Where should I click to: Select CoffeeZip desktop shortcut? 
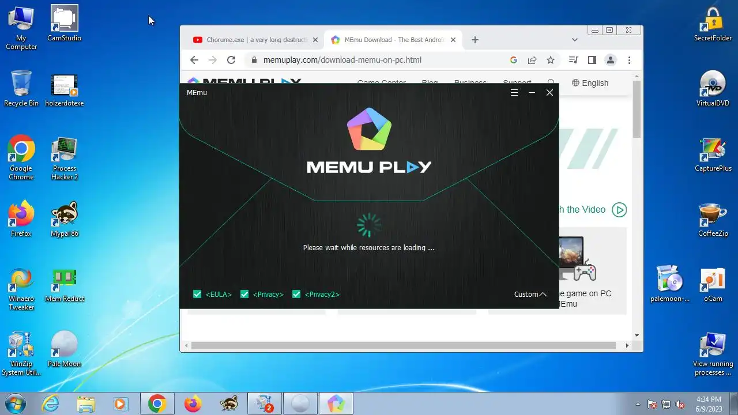pyautogui.click(x=713, y=218)
